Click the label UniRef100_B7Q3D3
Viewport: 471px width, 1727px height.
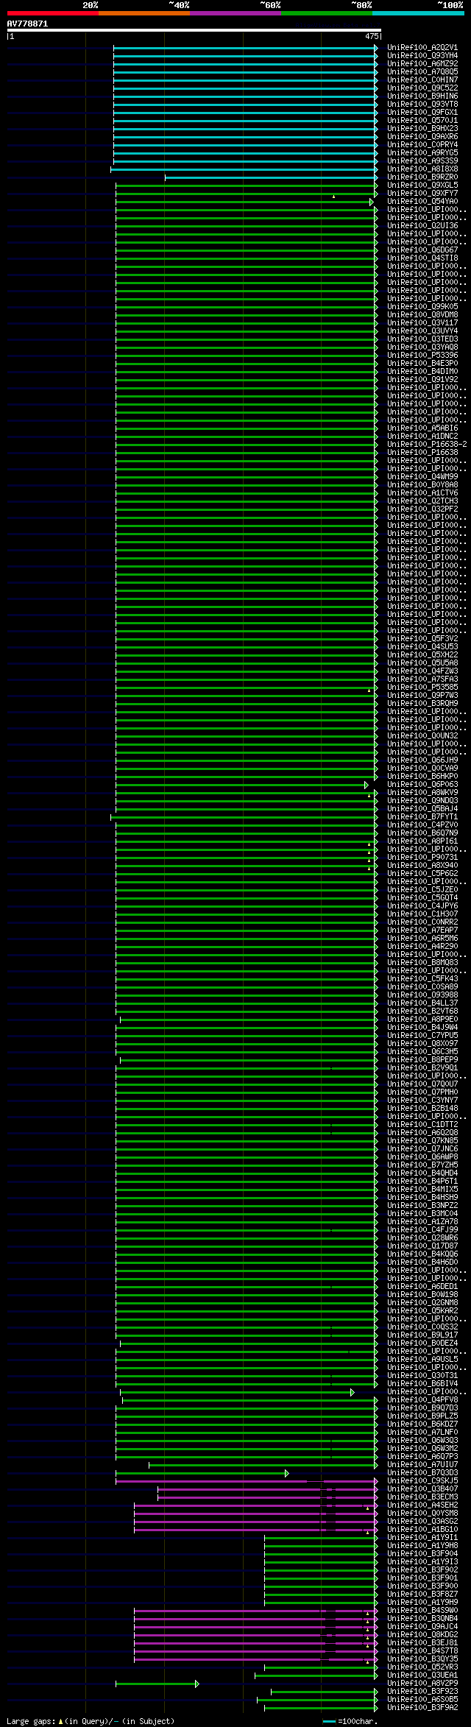[x=422, y=1472]
